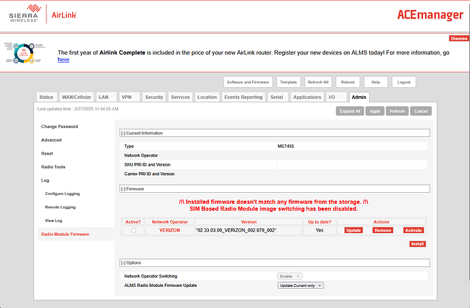Log out of ACEmanager
470x308 pixels.
coord(404,82)
